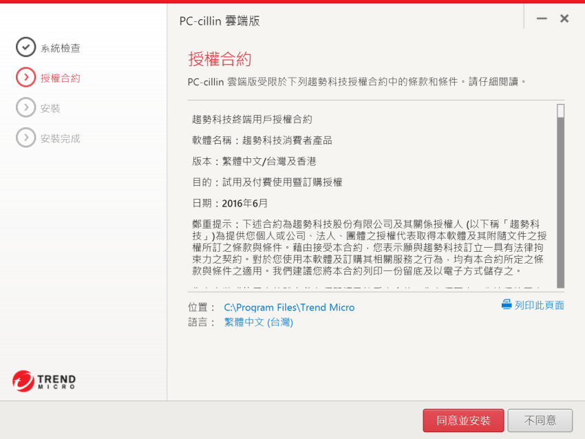
Task: Click the 趨勢科技終端用戶授權合約 title line
Action: (x=252, y=119)
